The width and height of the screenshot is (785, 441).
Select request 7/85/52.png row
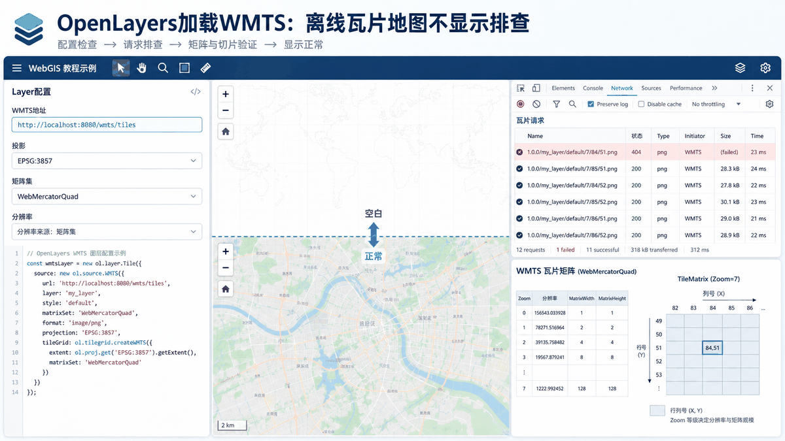pyautogui.click(x=644, y=202)
